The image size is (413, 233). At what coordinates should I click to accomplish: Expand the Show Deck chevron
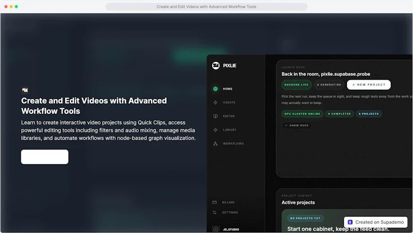coord(287,125)
